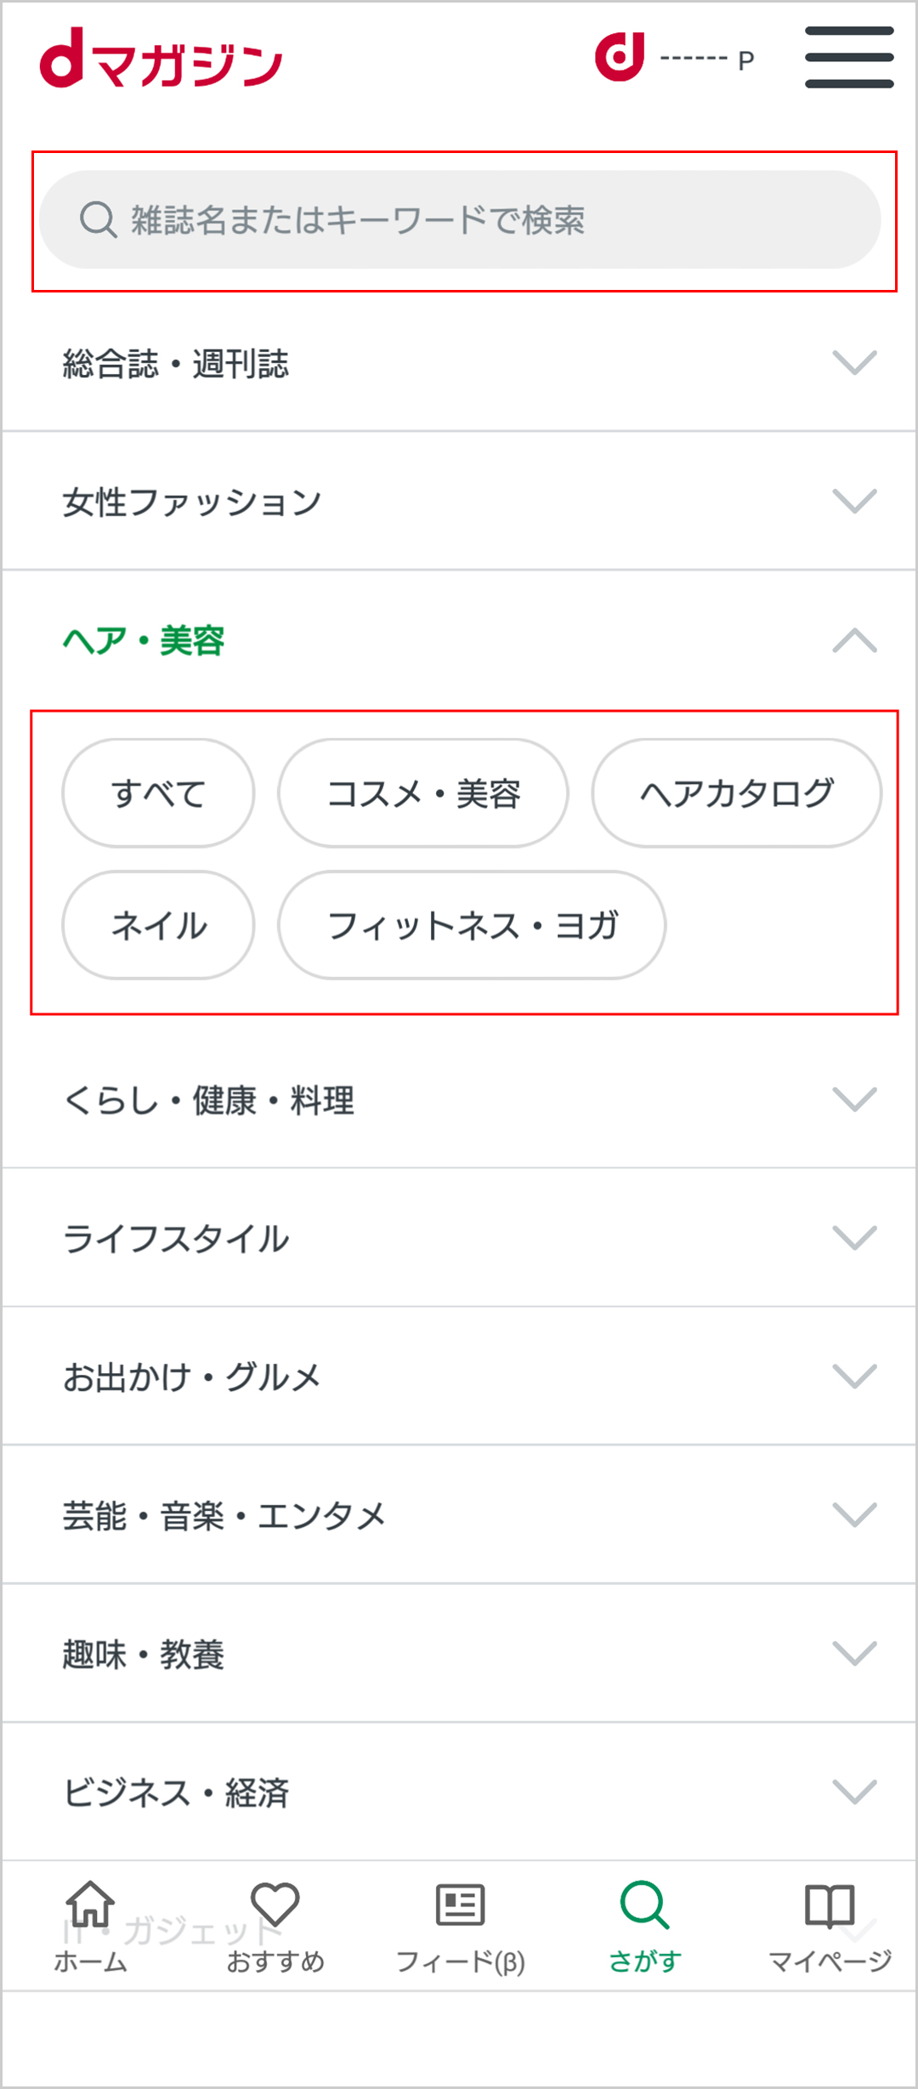Click the magazine search input field
The image size is (918, 2089).
tap(459, 220)
